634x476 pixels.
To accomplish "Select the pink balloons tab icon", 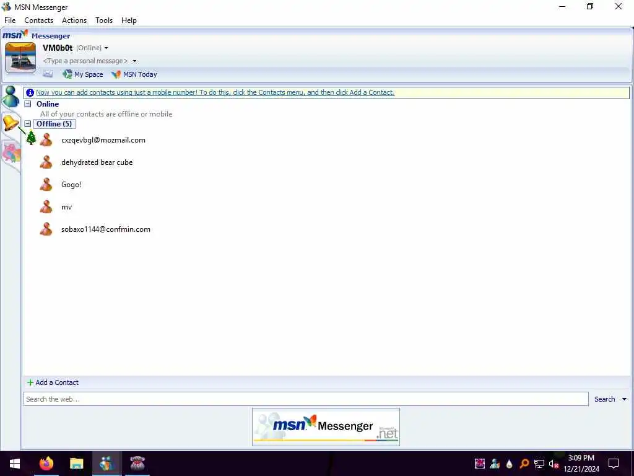I will [x=11, y=153].
